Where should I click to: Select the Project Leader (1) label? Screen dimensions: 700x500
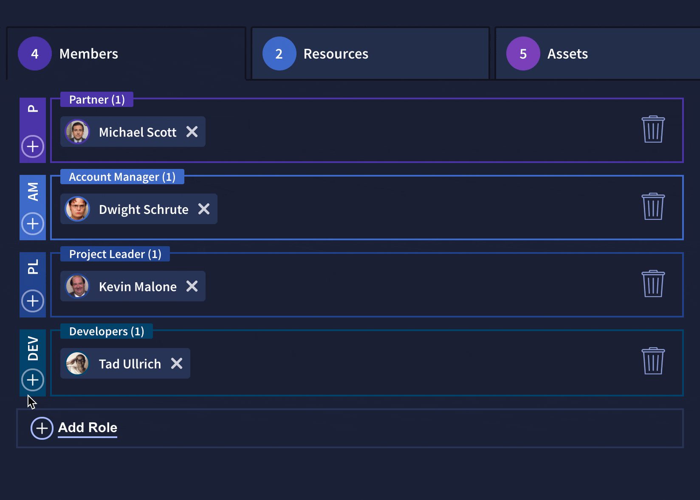[x=115, y=254]
